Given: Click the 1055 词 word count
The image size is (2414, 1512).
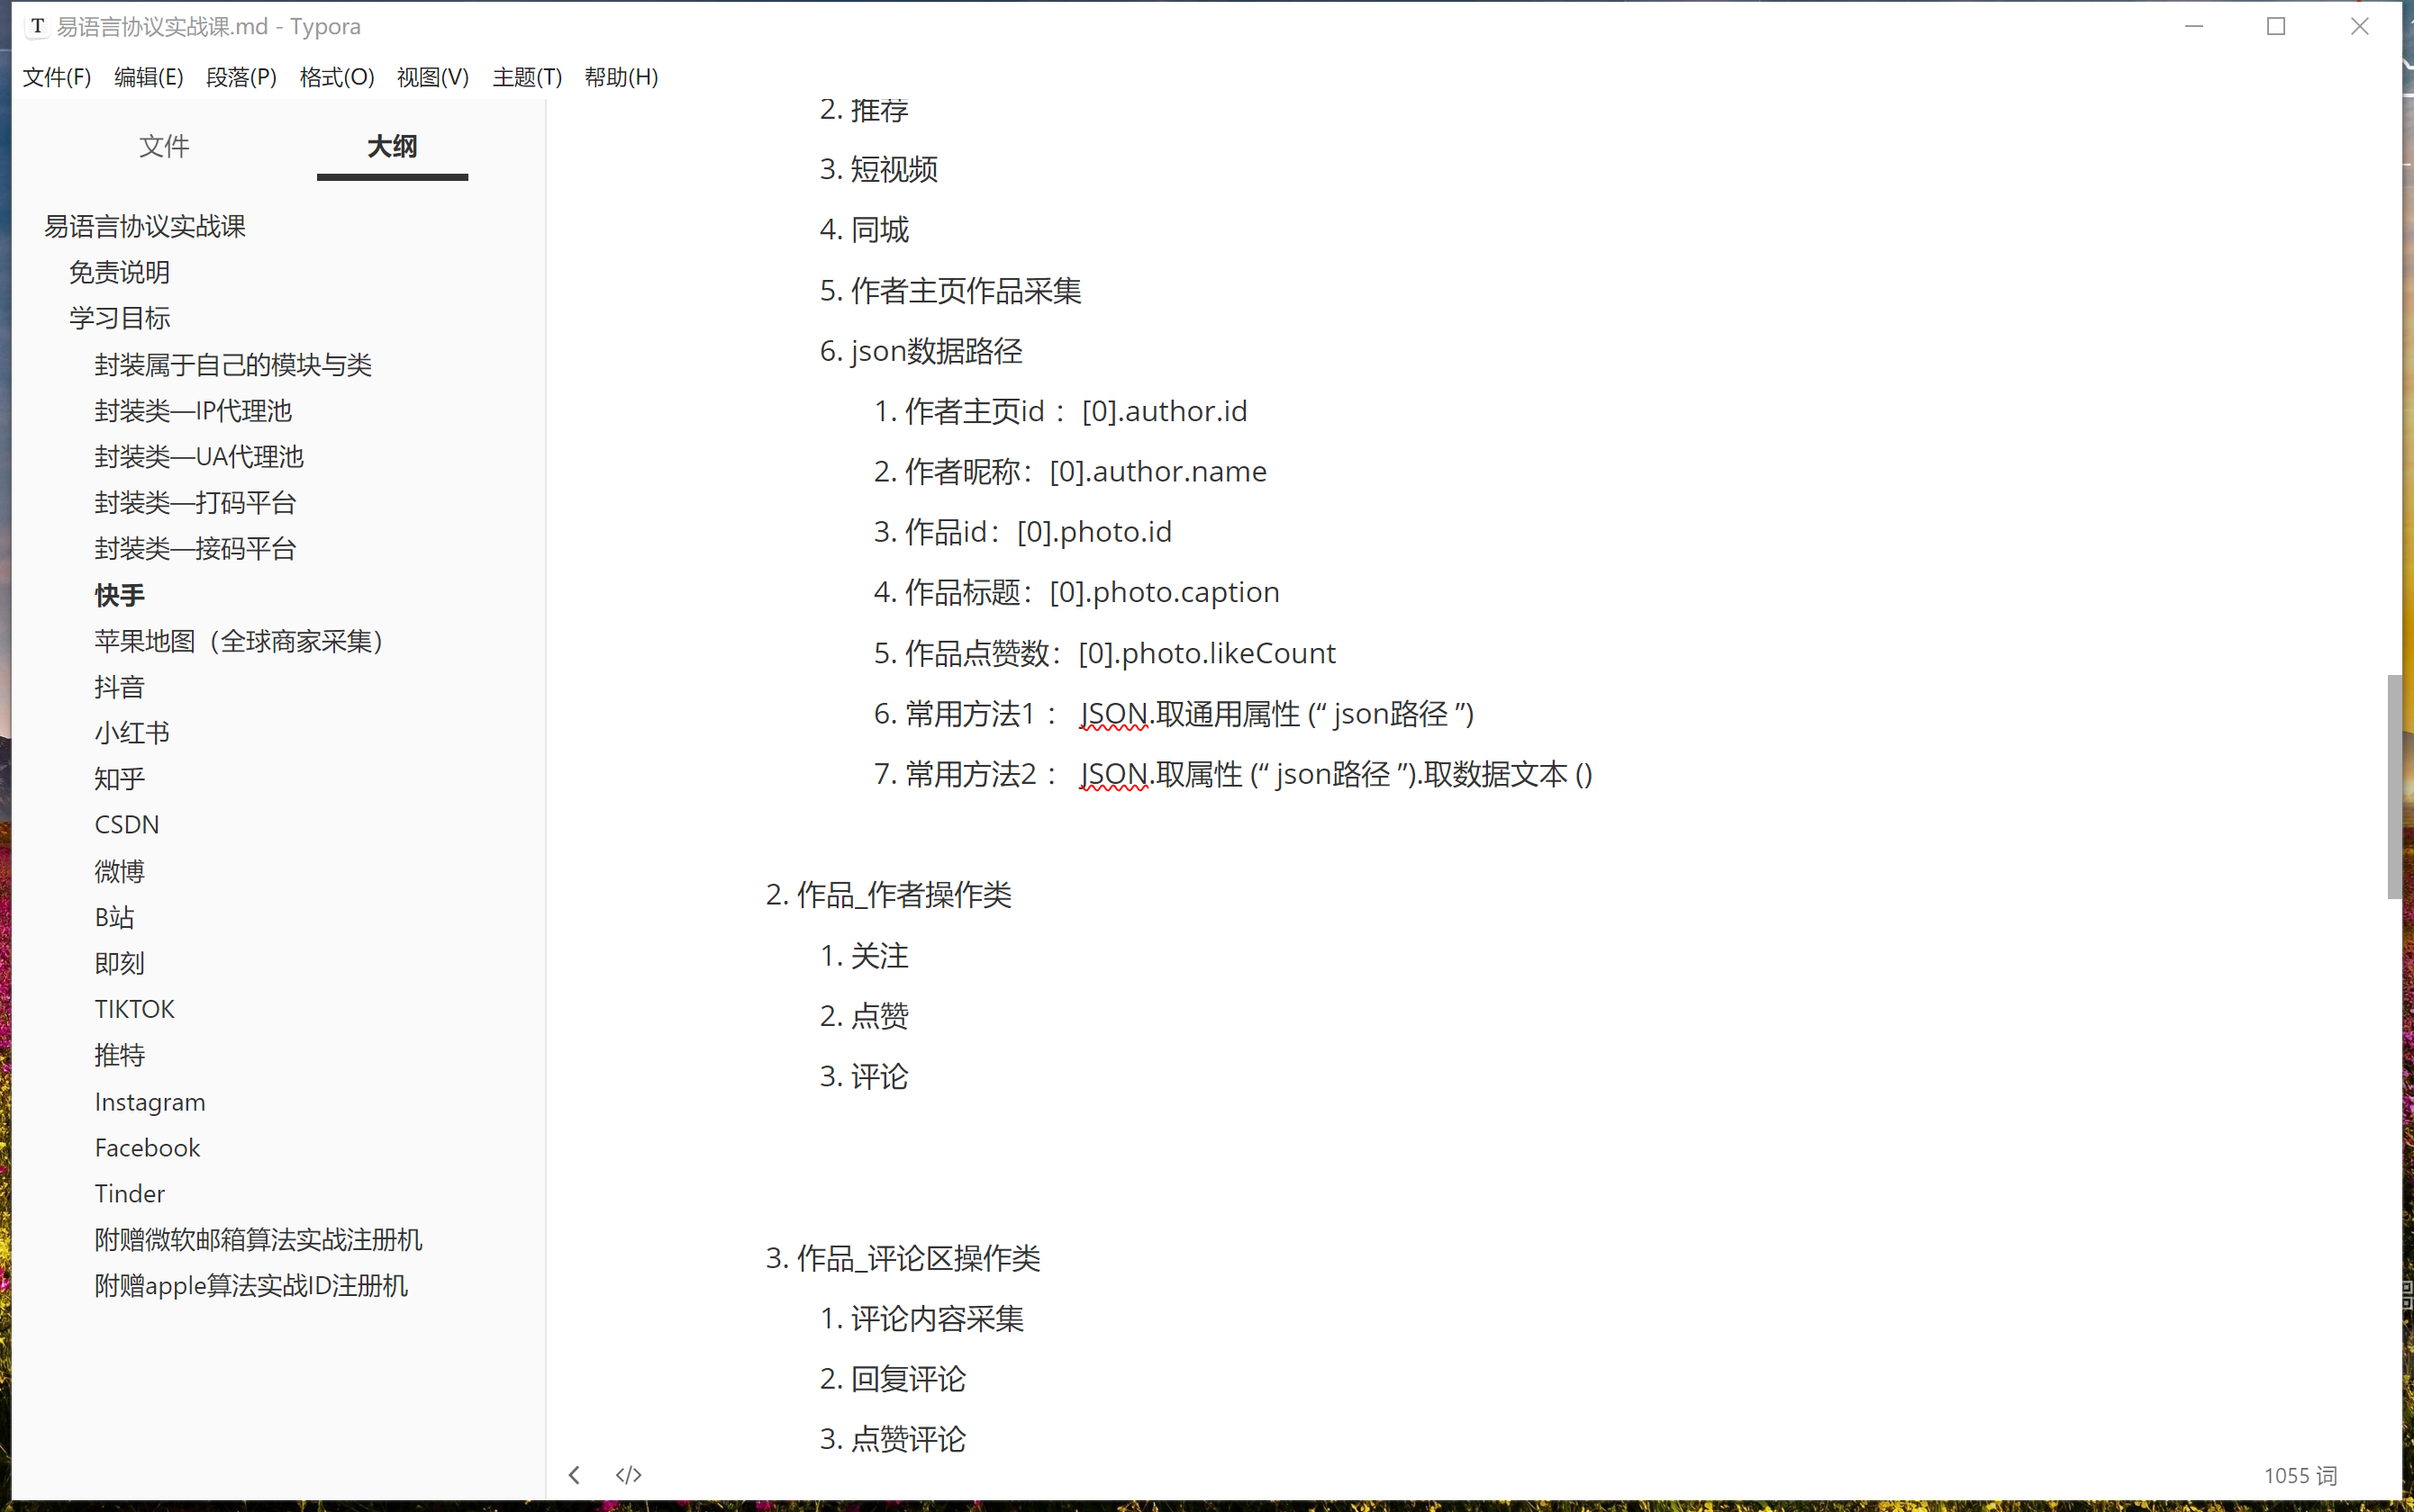Looking at the screenshot, I should [2300, 1476].
